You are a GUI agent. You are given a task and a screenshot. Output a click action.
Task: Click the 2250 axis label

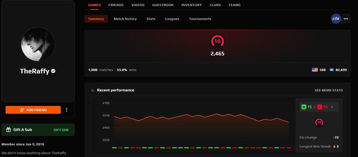click(106, 140)
